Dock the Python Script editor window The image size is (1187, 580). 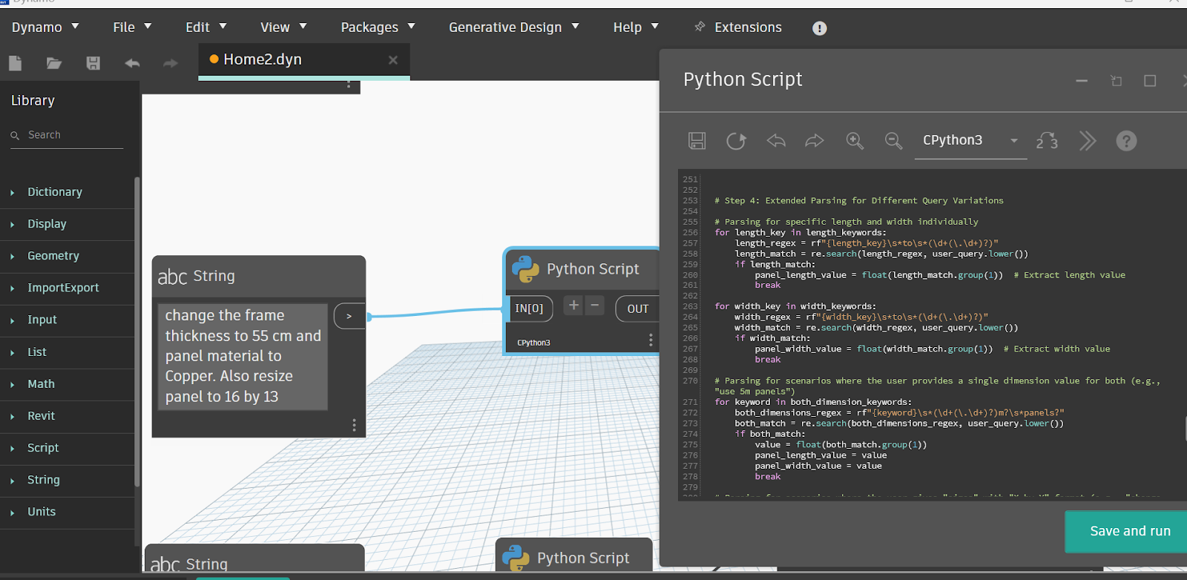pos(1117,81)
